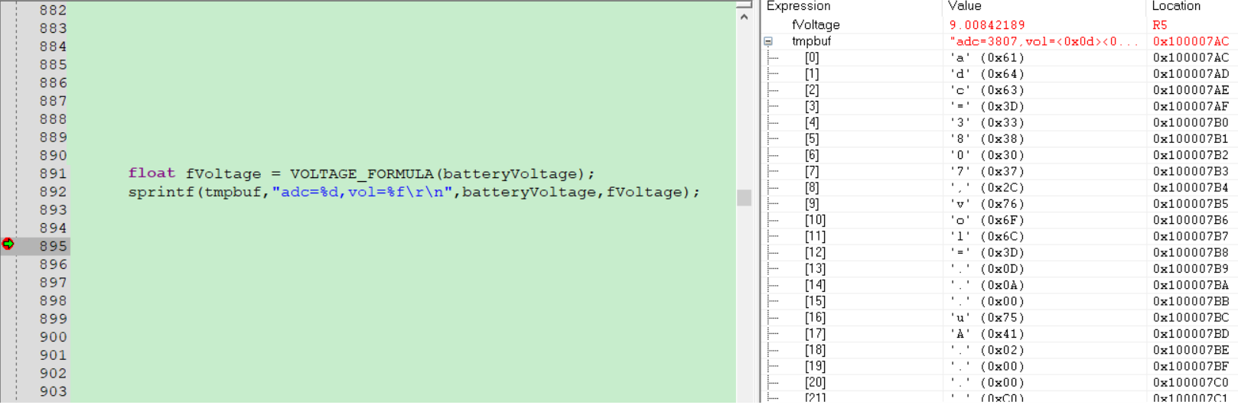Select watch element [18]
This screenshot has height=405, width=1238.
(815, 350)
